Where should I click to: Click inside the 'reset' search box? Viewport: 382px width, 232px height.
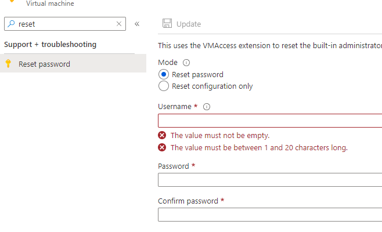tap(65, 24)
